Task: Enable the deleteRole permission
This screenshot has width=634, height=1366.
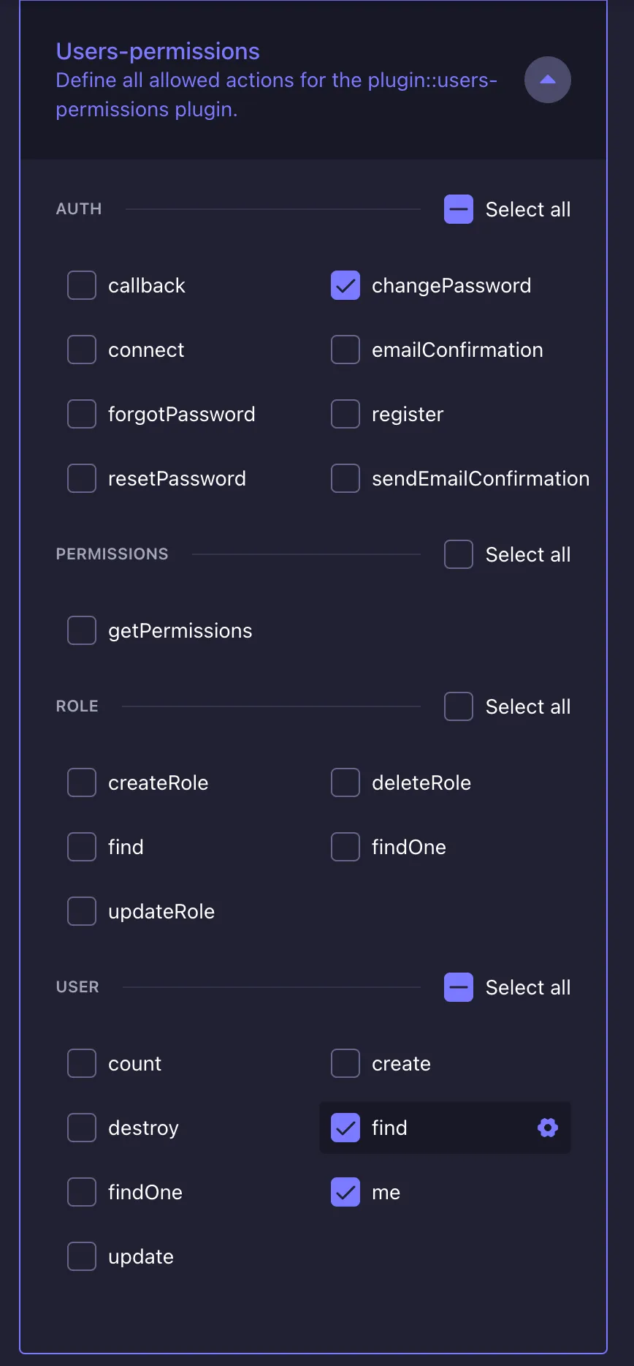Action: pos(345,782)
